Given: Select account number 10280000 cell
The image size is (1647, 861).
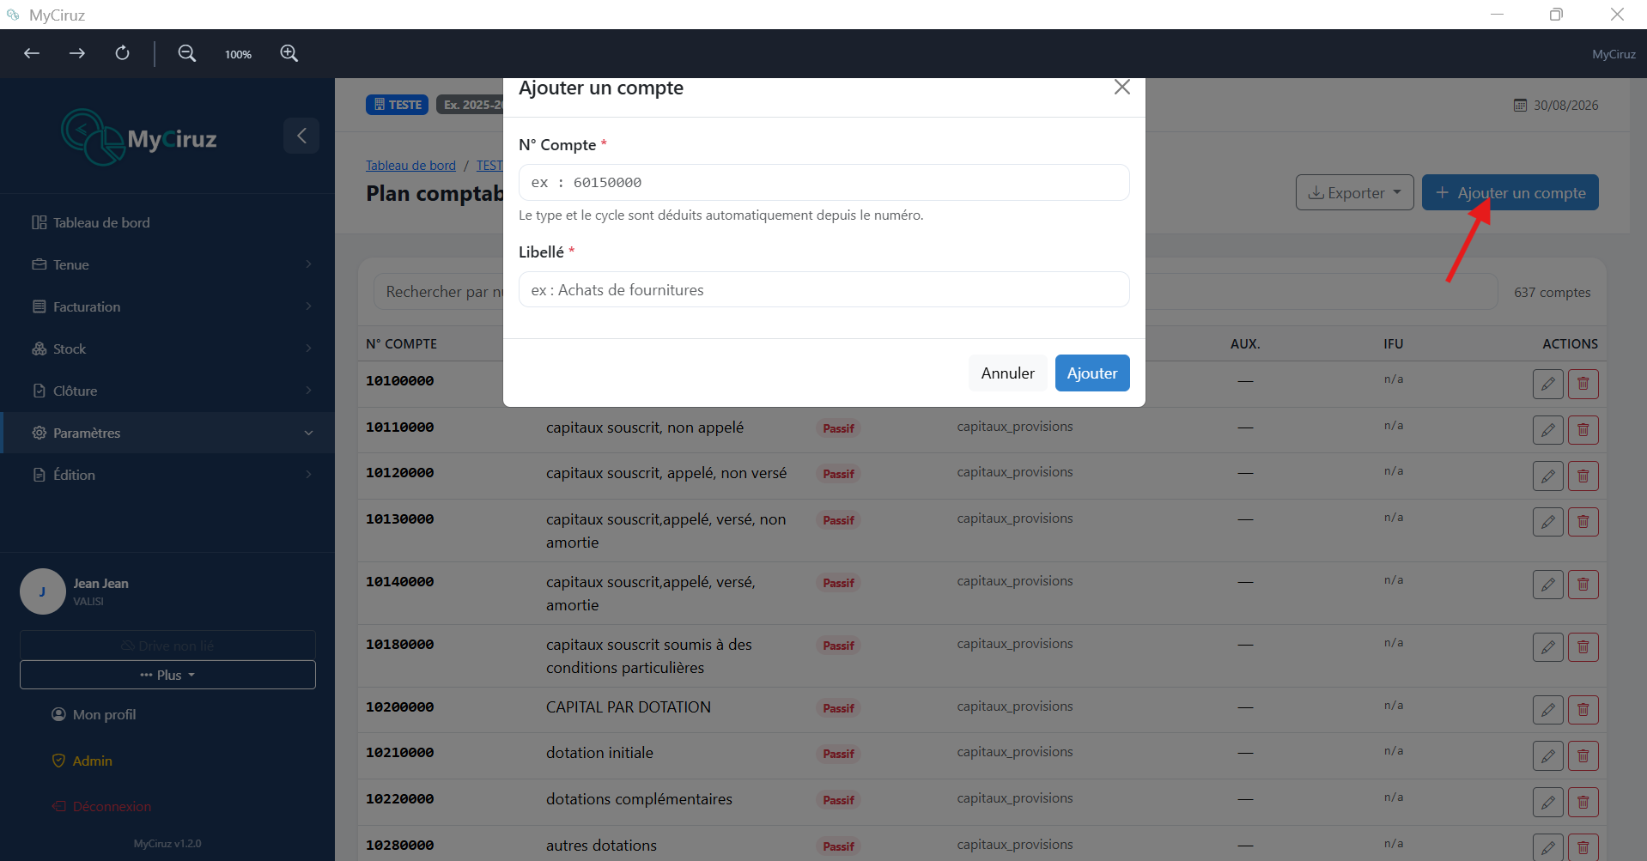Looking at the screenshot, I should (x=400, y=845).
